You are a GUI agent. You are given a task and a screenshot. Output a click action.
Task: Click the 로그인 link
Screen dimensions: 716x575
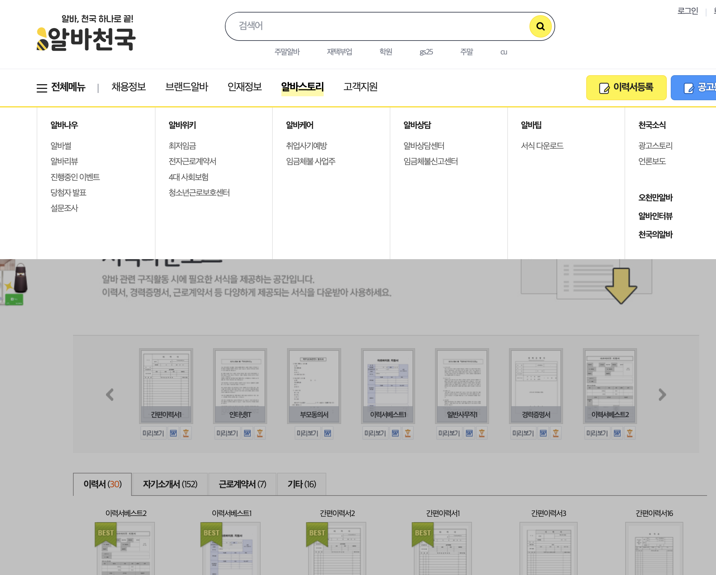(x=688, y=11)
